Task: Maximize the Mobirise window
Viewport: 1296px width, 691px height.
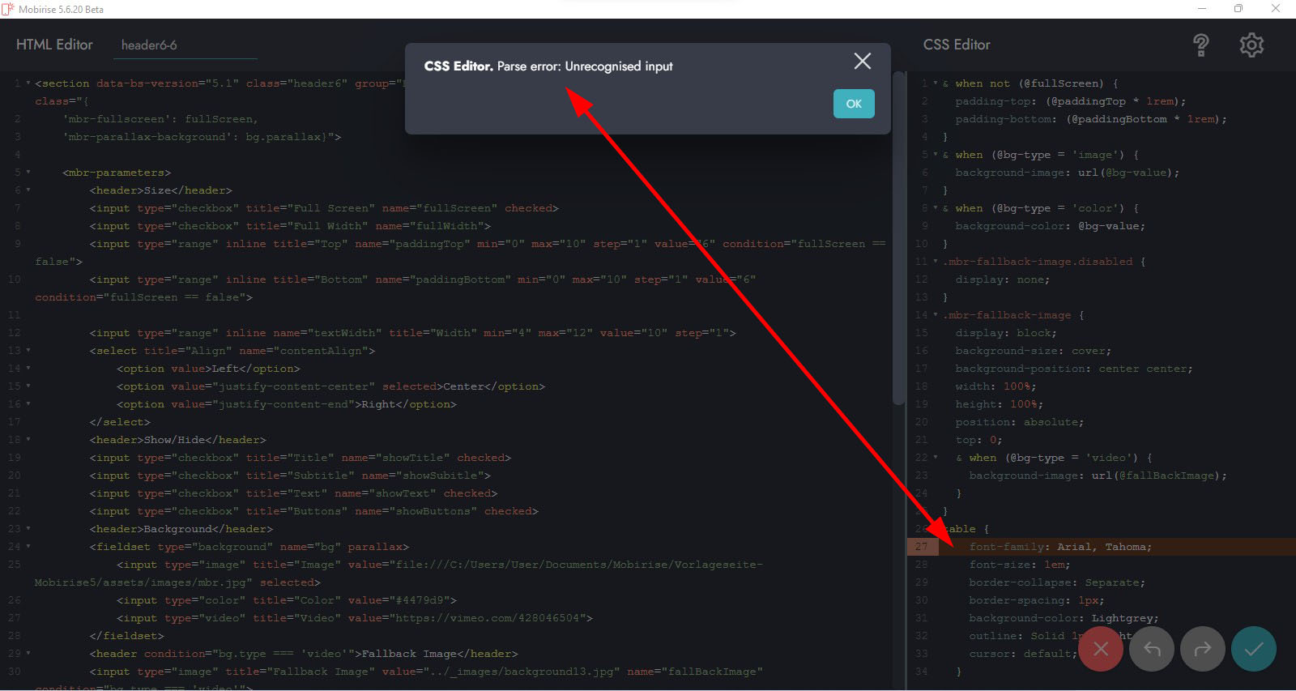Action: click(1238, 9)
